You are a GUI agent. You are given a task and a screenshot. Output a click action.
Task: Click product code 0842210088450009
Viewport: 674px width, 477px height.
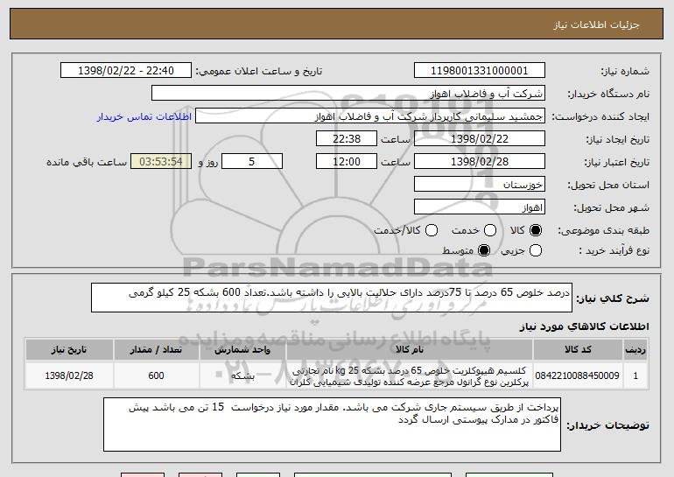pos(578,375)
